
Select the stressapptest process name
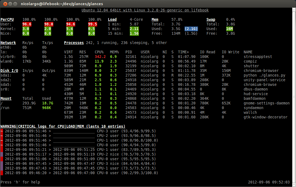[x=258, y=57]
